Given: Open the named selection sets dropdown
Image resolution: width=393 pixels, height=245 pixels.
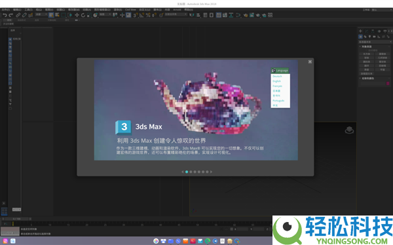Looking at the screenshot, I should pyautogui.click(x=176, y=14).
